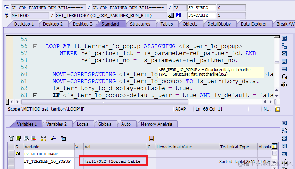
Task: Open the Locals tab
Action: 82,124
